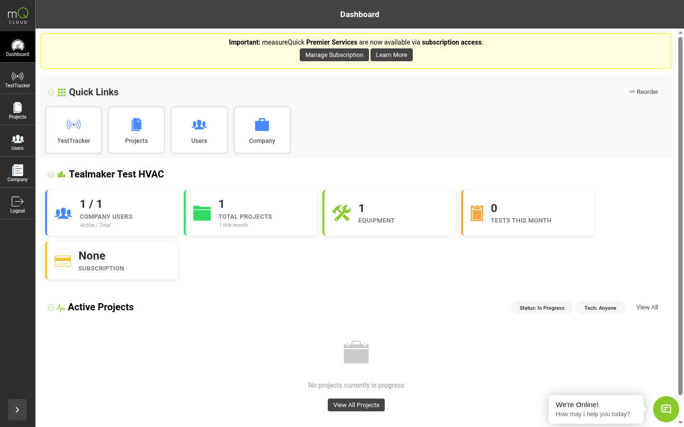
Task: Click the Reorder control for Quick Links
Action: (x=644, y=92)
